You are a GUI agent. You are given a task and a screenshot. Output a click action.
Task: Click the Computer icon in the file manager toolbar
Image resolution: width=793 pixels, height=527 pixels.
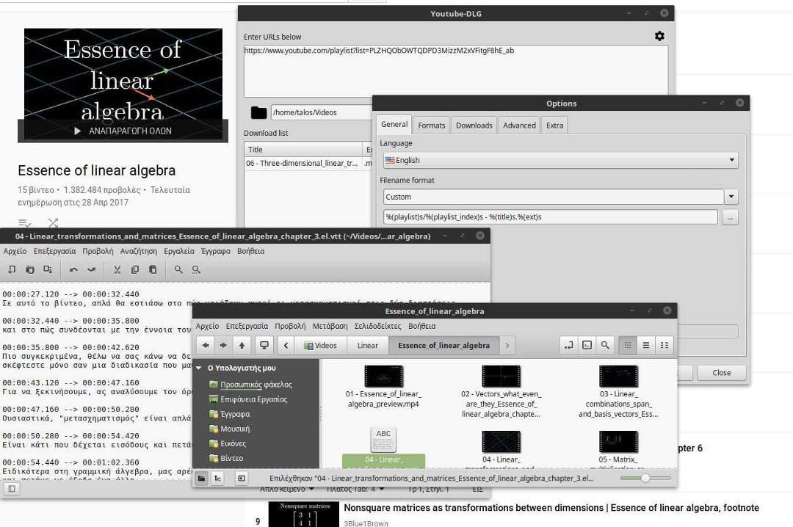point(264,345)
